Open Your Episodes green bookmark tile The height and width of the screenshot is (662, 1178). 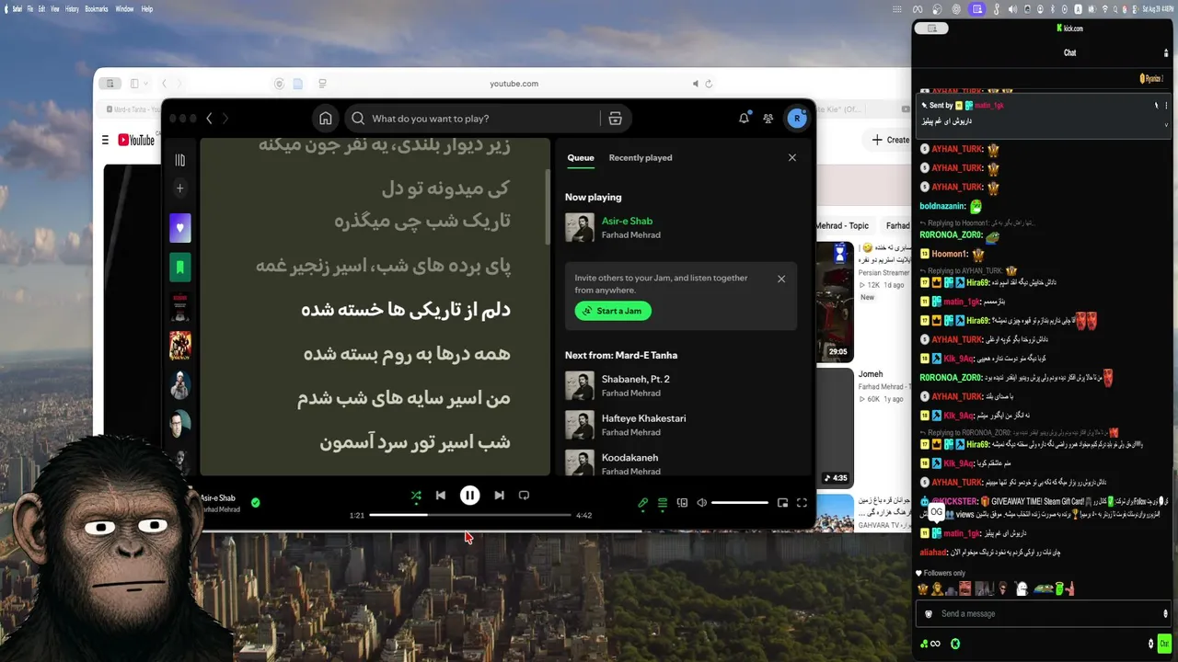point(179,268)
